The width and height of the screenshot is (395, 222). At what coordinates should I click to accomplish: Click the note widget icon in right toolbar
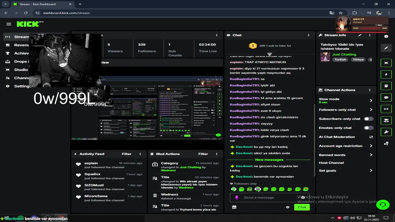pyautogui.click(x=386, y=86)
